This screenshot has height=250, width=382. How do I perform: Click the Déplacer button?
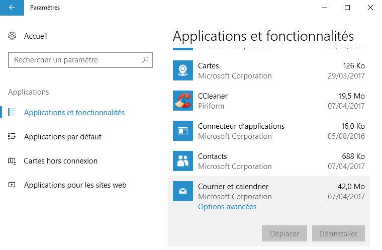284,233
